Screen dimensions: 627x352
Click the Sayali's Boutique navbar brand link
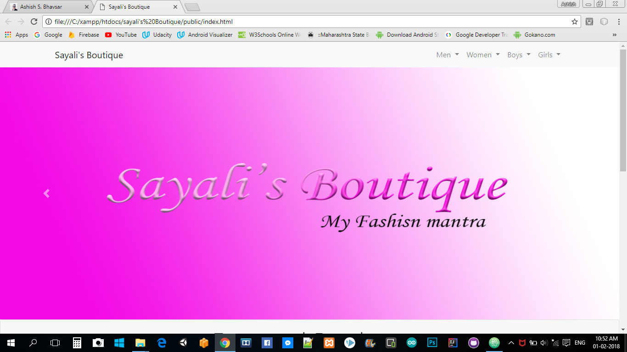click(x=89, y=55)
